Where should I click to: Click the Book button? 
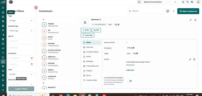tap(86, 30)
